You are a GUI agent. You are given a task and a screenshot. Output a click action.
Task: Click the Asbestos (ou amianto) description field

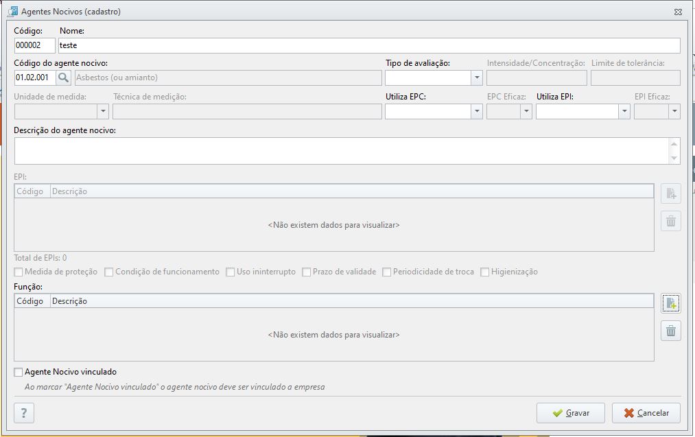(x=228, y=78)
